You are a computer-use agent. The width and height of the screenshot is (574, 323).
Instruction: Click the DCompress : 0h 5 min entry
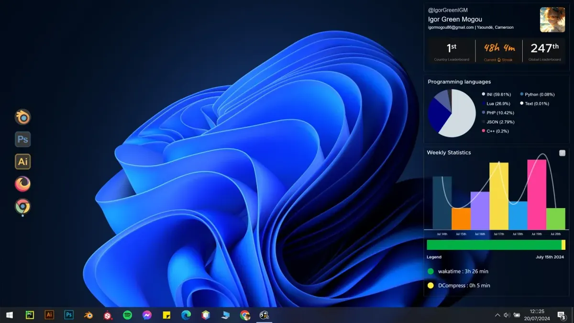pos(464,286)
